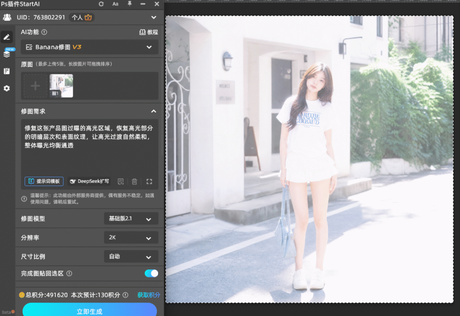Click the info icon after 本次预计:130积分
Screen dimensions: 460x316
(125, 295)
